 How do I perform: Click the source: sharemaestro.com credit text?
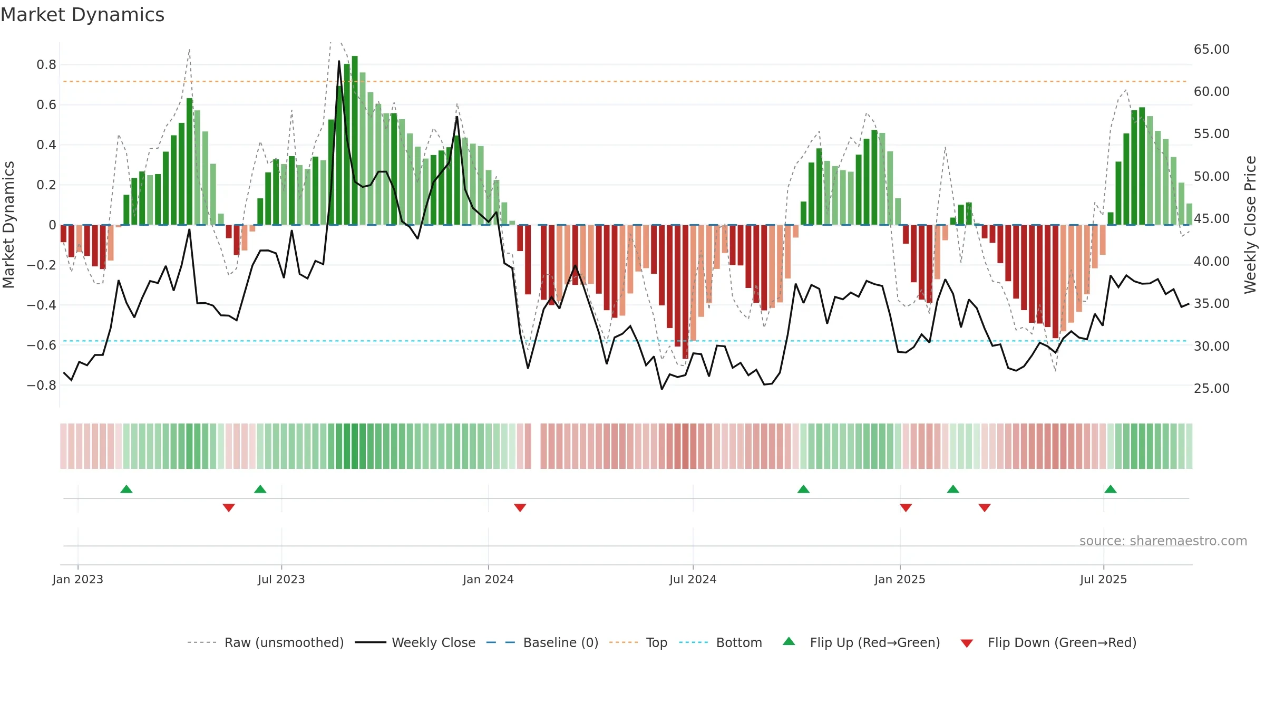coord(1163,541)
